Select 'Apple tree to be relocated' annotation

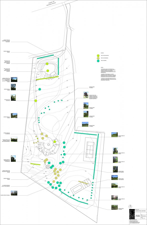click(7, 70)
